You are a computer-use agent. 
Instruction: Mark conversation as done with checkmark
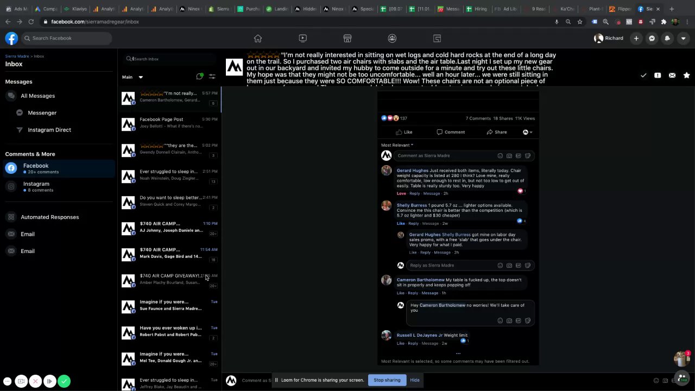point(643,75)
